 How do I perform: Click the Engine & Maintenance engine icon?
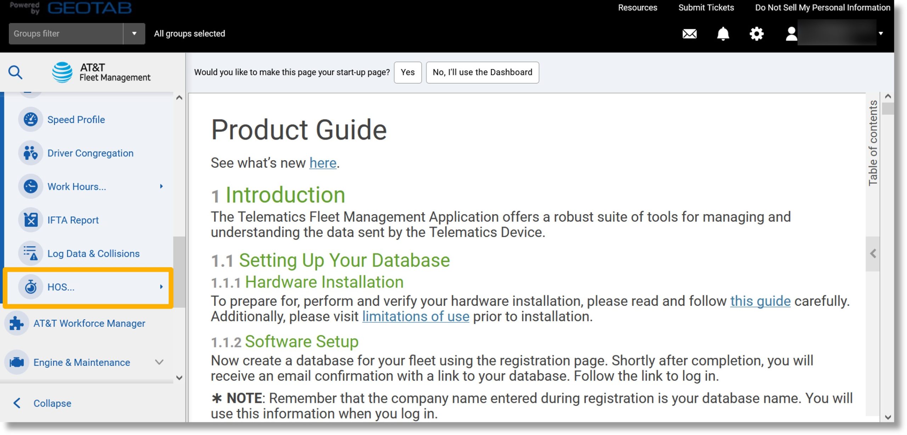16,362
